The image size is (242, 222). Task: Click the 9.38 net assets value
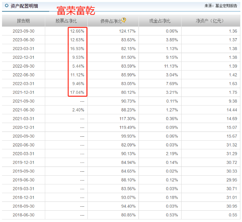tap(233, 101)
